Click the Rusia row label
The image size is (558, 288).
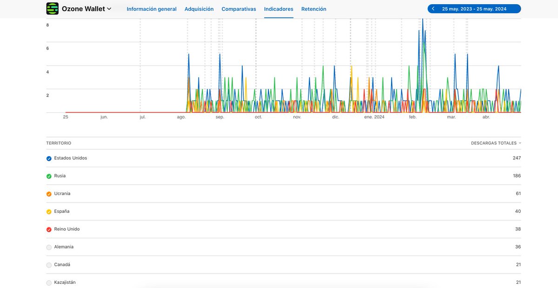click(x=60, y=176)
